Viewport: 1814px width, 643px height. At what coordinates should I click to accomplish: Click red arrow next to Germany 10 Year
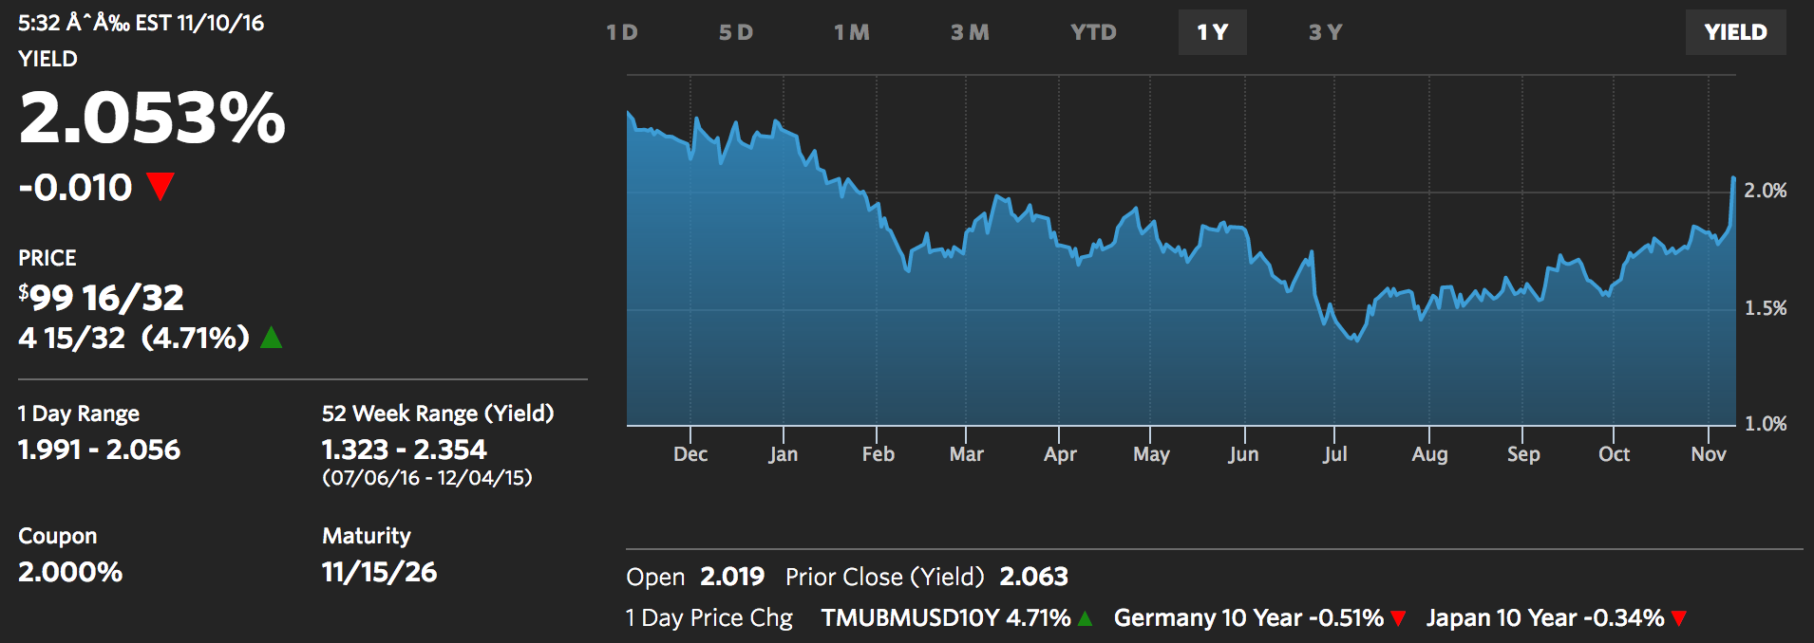pos(1398,619)
